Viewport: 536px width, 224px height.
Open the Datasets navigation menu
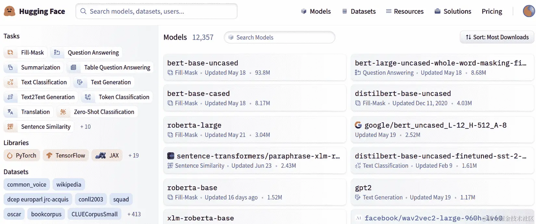(x=359, y=11)
